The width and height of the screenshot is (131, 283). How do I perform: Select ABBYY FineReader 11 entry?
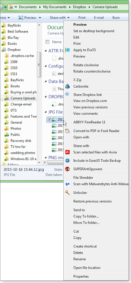pos(89,122)
